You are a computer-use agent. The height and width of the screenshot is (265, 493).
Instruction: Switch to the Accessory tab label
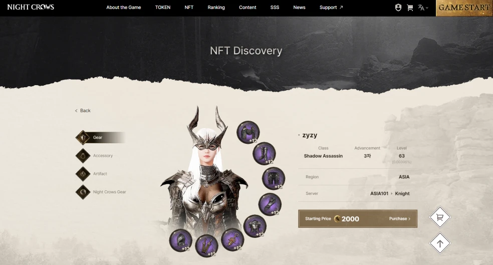pos(103,156)
